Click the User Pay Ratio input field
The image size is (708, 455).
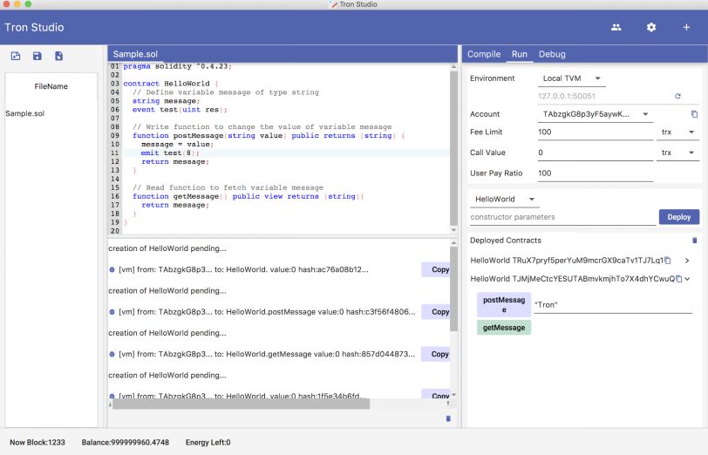point(596,173)
